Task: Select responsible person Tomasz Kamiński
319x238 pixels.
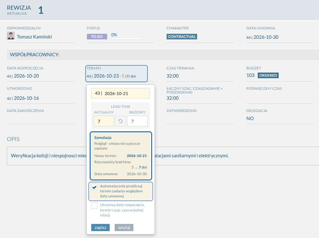Action: point(34,37)
